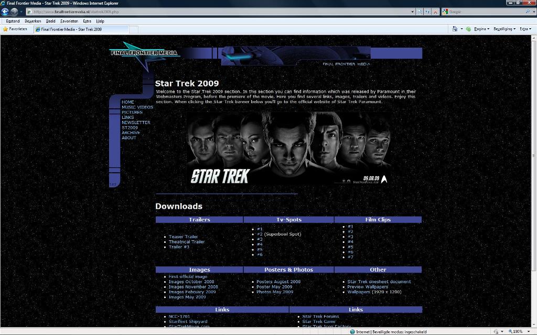
Task: Open Tv-Spot #2 Superbowl Spot link
Action: (260, 234)
